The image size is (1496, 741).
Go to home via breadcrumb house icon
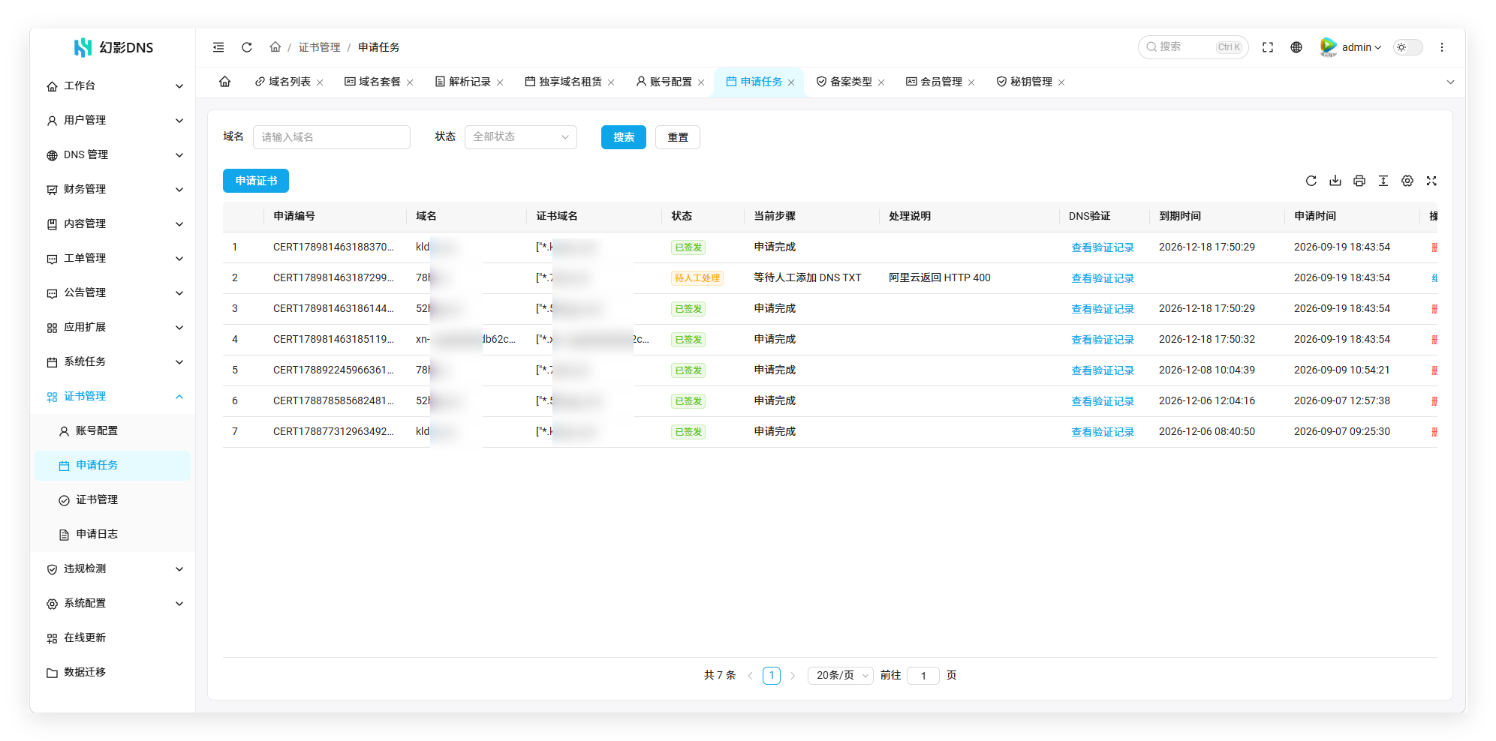275,47
